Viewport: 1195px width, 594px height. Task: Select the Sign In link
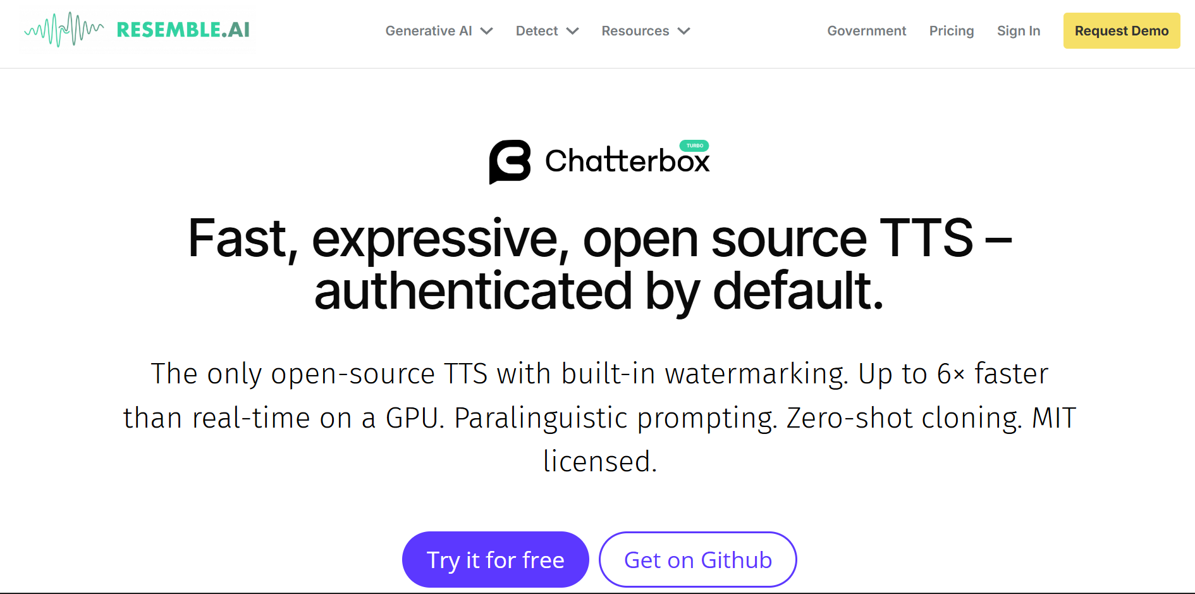[x=1018, y=31]
